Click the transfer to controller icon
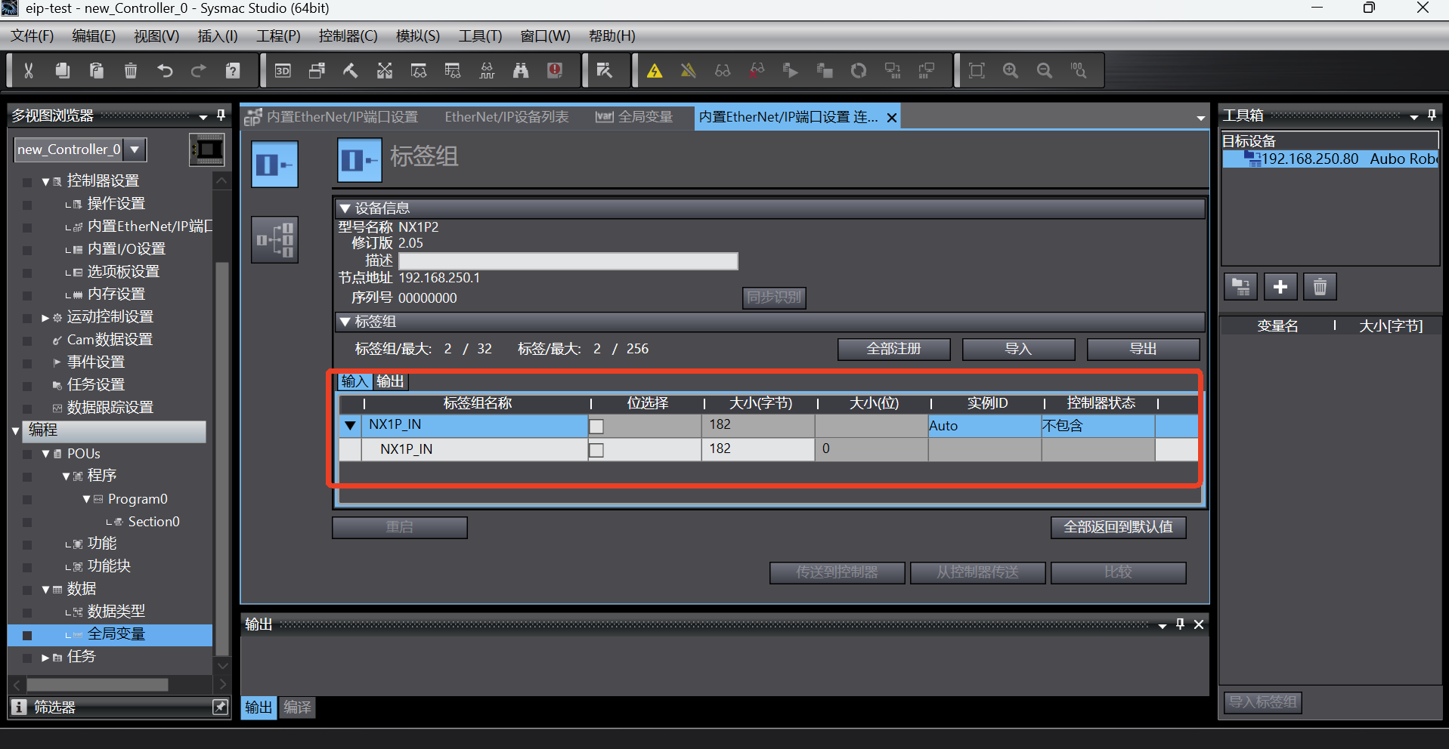 [893, 71]
